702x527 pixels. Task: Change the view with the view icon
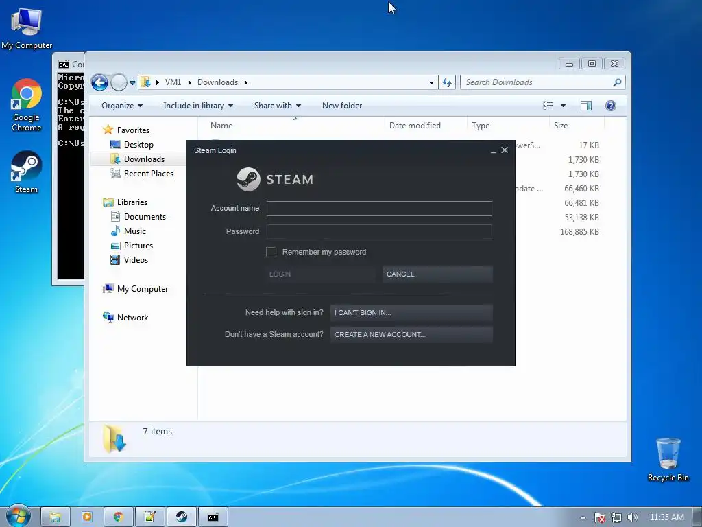pos(548,106)
